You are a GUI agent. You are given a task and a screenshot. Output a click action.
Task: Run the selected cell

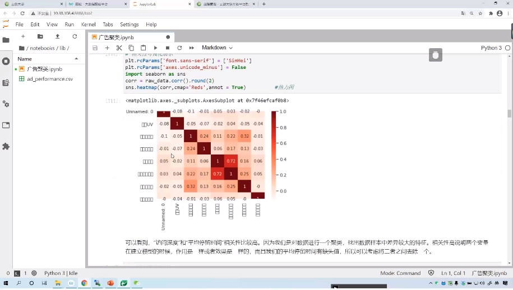click(155, 48)
